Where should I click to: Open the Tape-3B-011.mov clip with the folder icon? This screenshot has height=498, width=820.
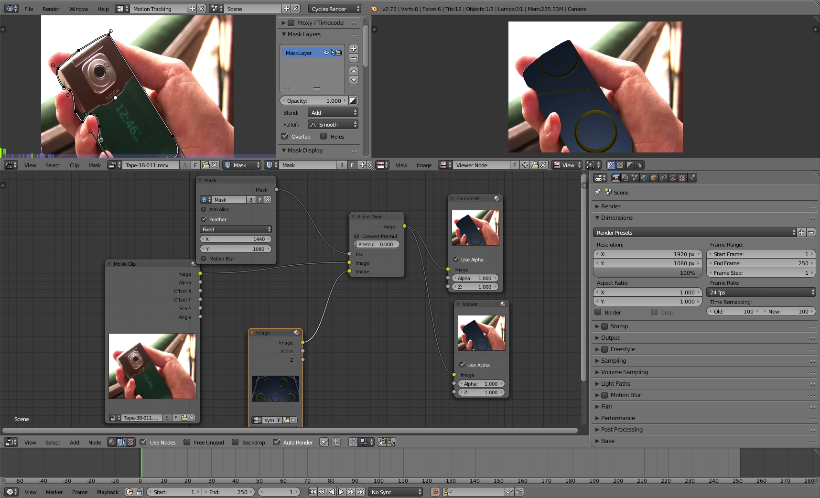(206, 165)
